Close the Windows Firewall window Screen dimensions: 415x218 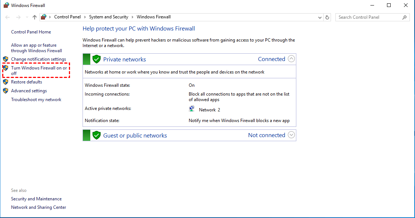tap(406, 5)
